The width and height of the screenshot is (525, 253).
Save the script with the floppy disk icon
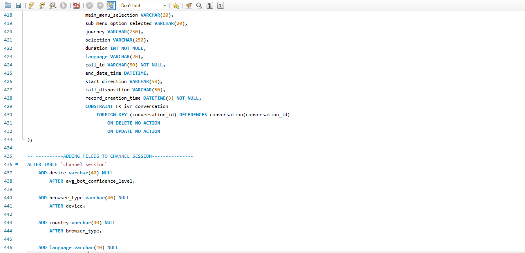click(18, 6)
